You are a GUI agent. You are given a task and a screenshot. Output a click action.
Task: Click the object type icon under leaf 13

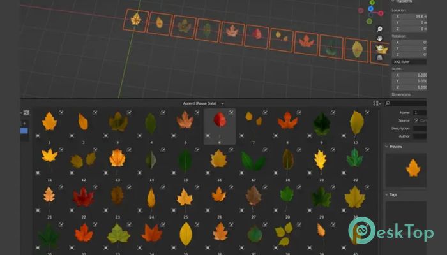point(106,173)
